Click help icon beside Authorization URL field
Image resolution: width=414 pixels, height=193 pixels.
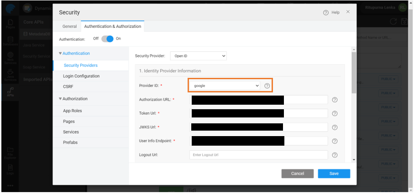[x=335, y=100]
